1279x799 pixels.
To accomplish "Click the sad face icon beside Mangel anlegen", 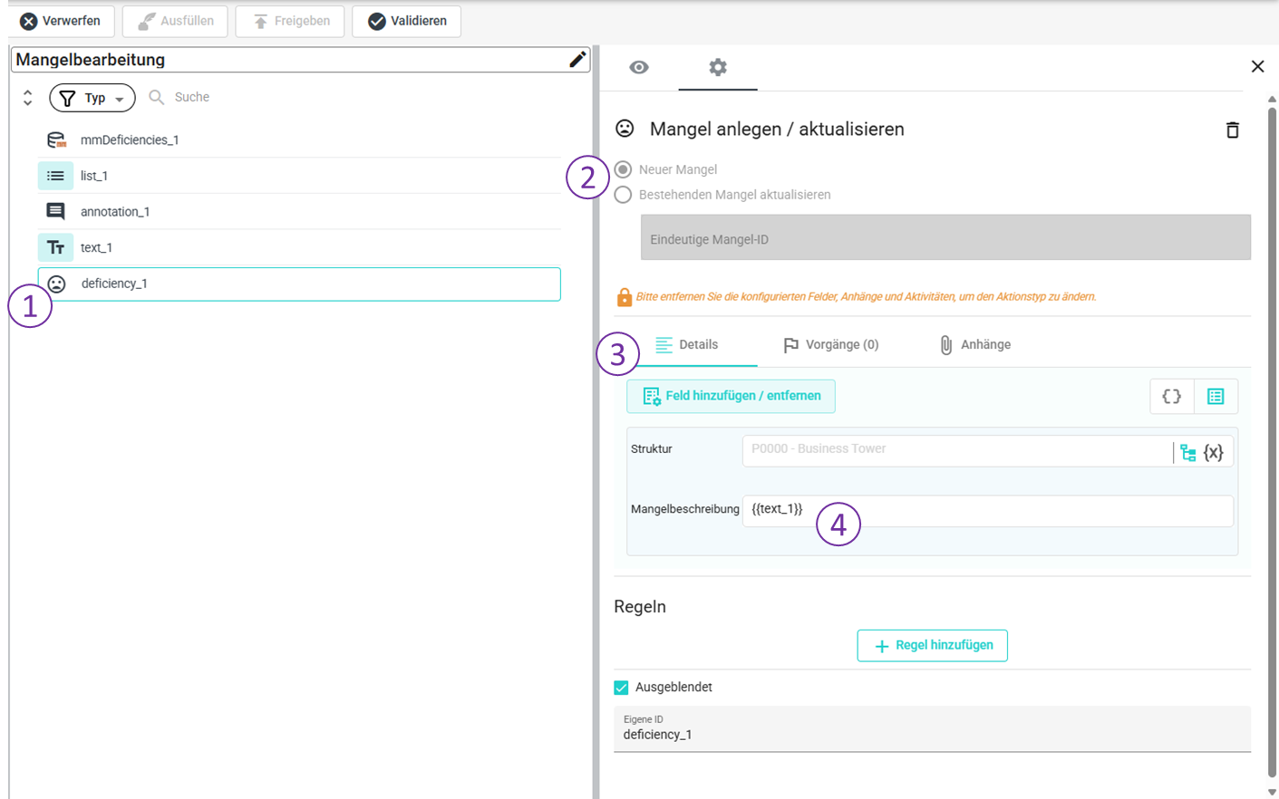I will click(625, 129).
